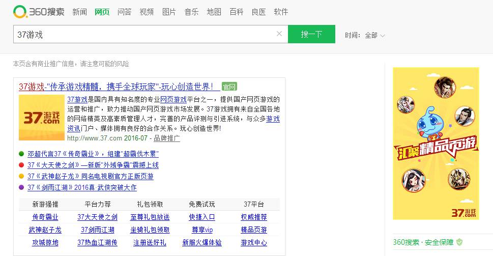Screen dimensions: 493x256
Task: Click the 品牌推广 link
Action: click(x=167, y=138)
